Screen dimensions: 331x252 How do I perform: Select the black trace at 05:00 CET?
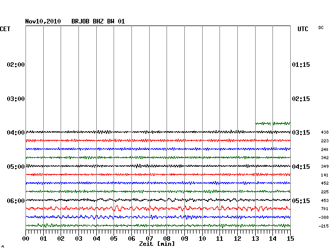point(158,166)
